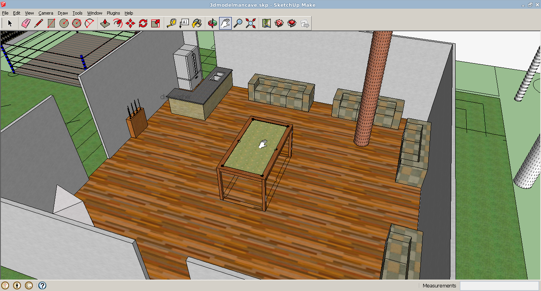Pick the Paint Bucket tool
541x291 pixels.
(197, 23)
